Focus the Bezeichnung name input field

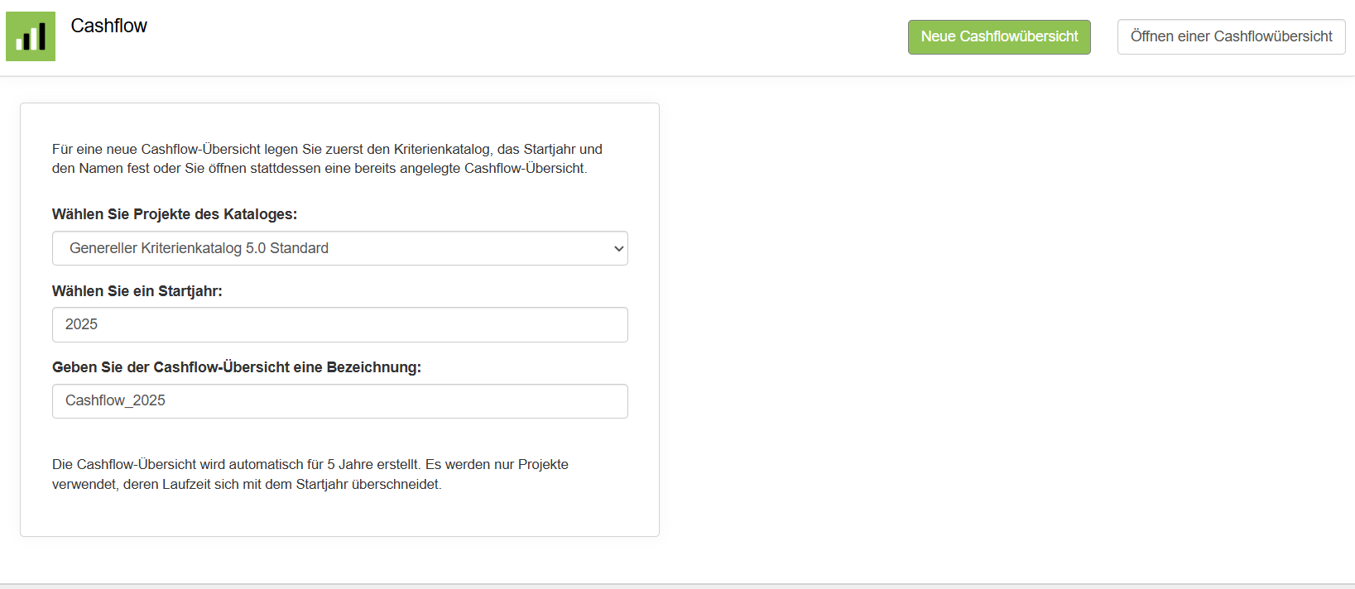pyautogui.click(x=339, y=401)
